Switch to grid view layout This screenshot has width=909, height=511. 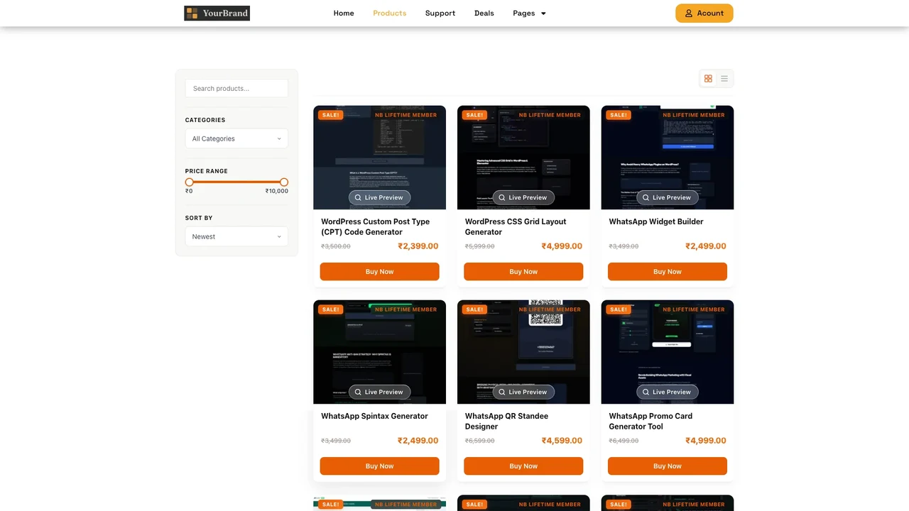tap(708, 79)
